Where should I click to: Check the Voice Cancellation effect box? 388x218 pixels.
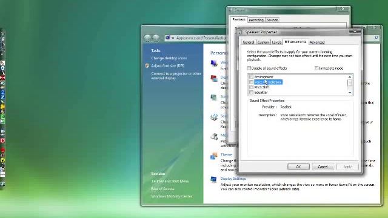click(x=251, y=82)
